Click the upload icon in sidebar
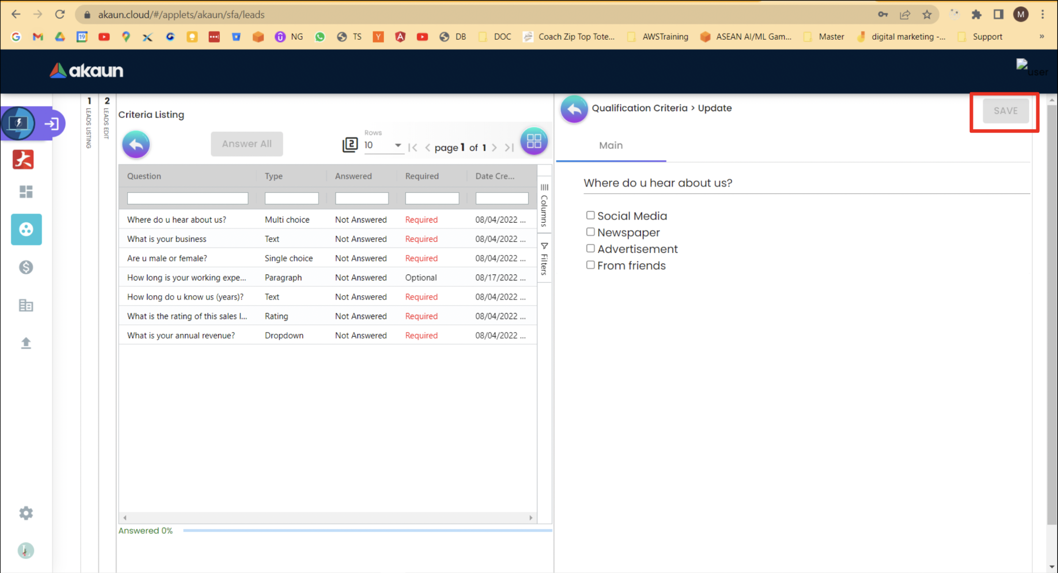Image resolution: width=1058 pixels, height=573 pixels. coord(26,343)
